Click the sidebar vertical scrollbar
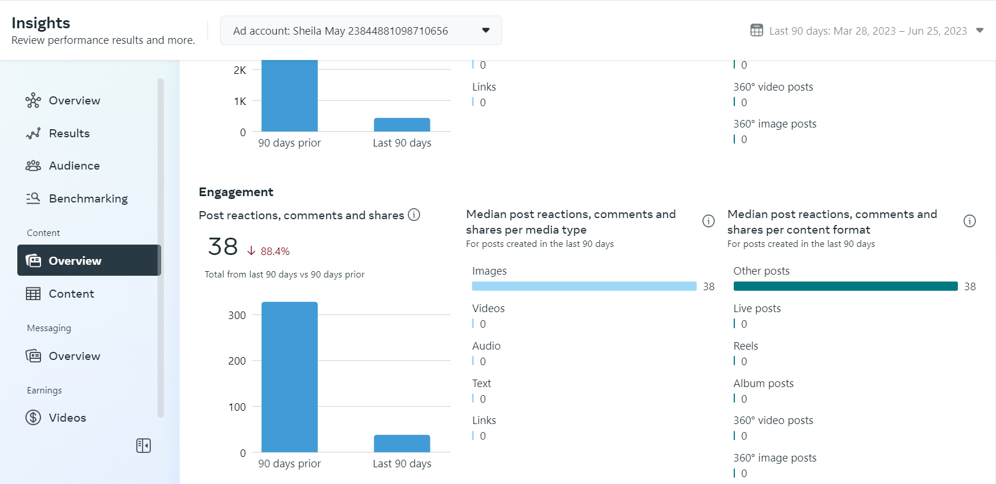 [x=161, y=248]
